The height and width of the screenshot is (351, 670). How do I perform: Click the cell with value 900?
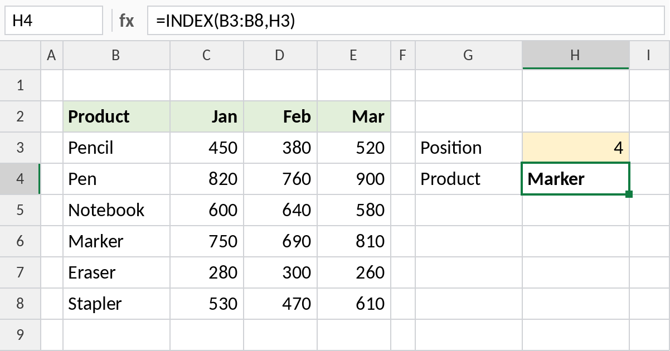click(x=354, y=179)
